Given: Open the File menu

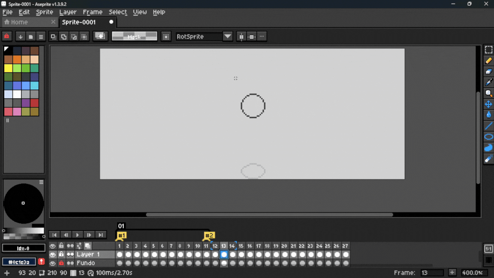Looking at the screenshot, I should click(x=7, y=12).
